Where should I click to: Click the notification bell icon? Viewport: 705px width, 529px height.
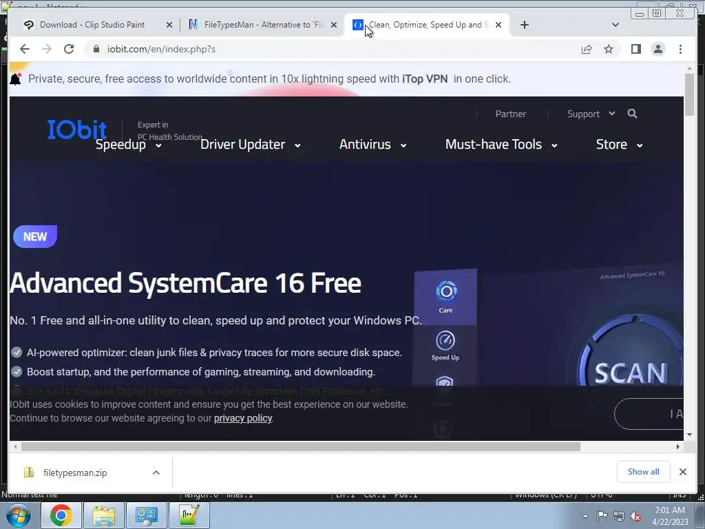[16, 79]
